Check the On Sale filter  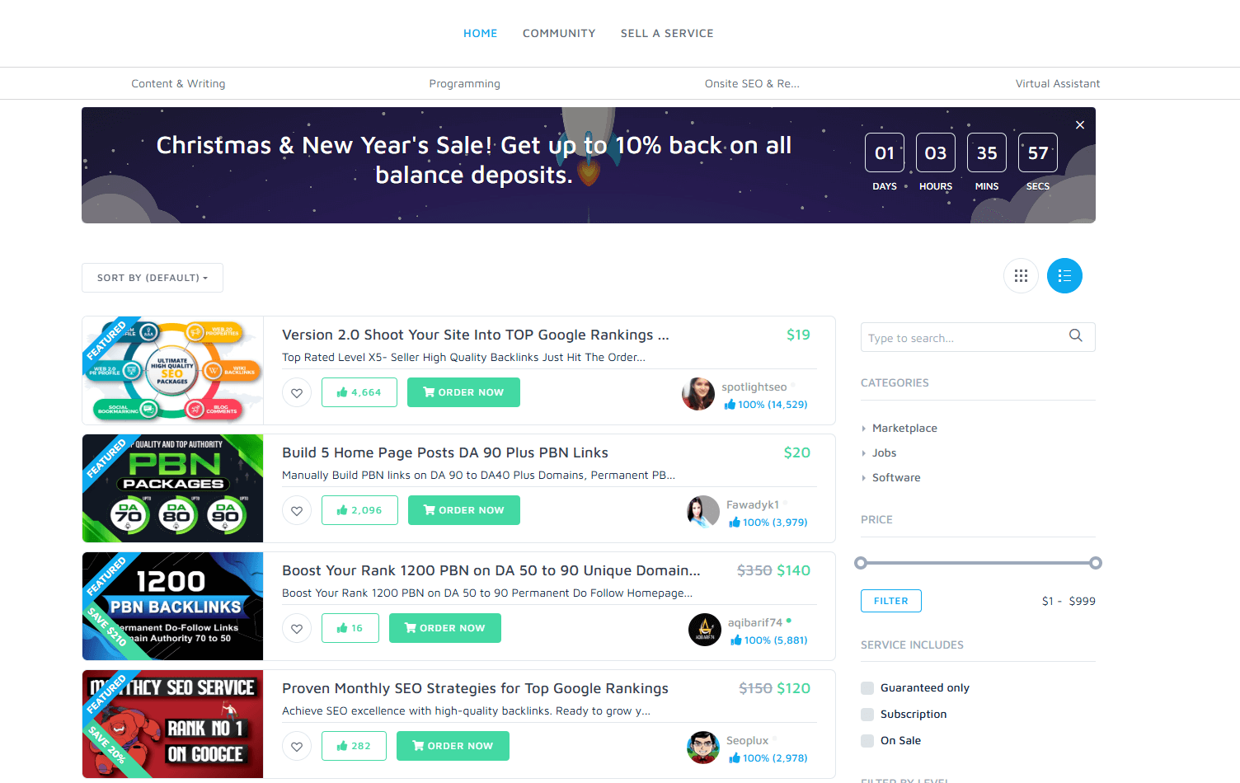(x=867, y=741)
